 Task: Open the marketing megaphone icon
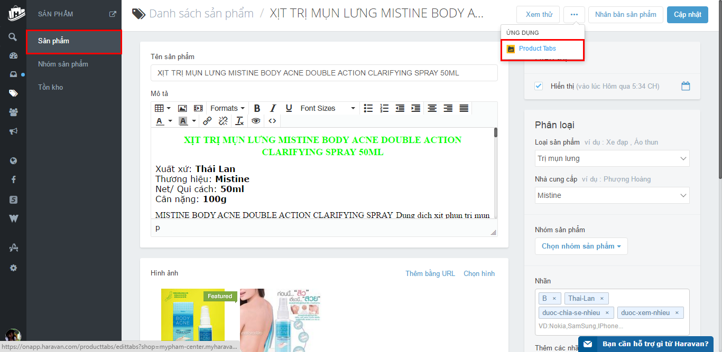tap(13, 131)
